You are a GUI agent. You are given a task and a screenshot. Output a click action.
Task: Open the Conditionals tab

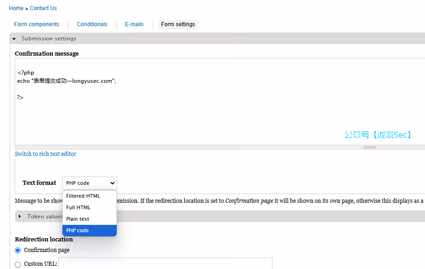tap(92, 24)
